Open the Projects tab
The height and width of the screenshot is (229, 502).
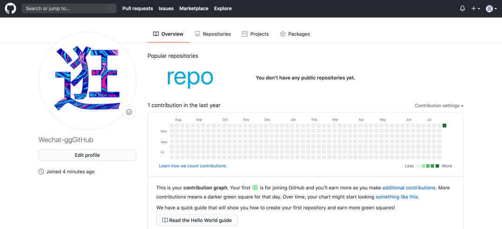pyautogui.click(x=255, y=34)
